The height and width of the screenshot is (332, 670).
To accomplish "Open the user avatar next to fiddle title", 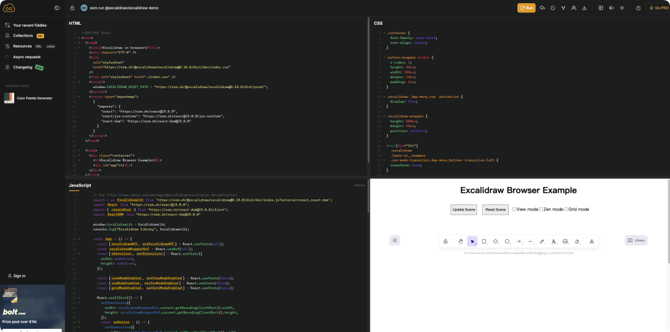I will pyautogui.click(x=84, y=7).
